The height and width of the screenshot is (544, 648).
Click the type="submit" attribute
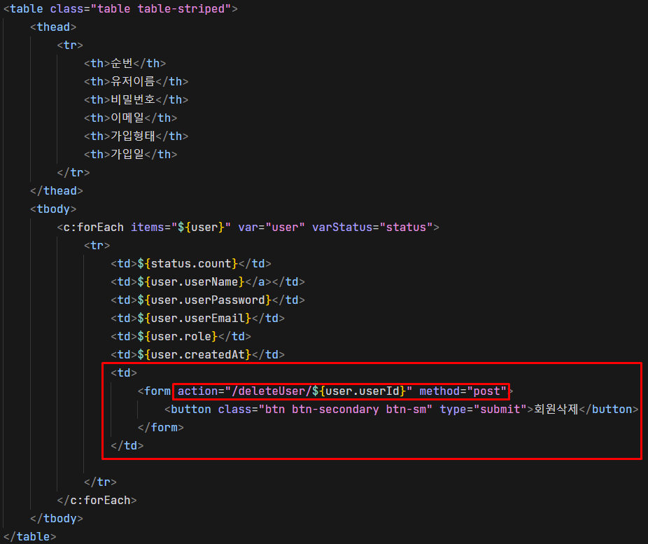coord(483,409)
